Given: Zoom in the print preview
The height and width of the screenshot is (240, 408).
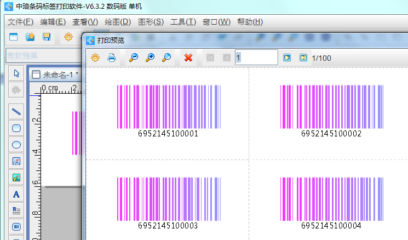Looking at the screenshot, I should click(150, 58).
